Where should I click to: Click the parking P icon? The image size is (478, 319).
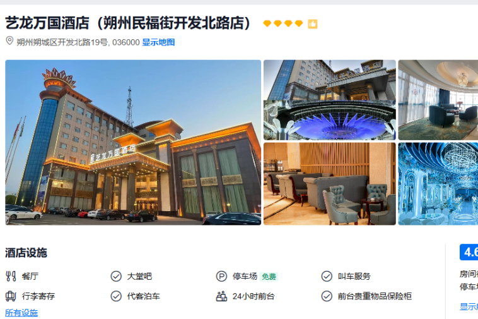(221, 276)
